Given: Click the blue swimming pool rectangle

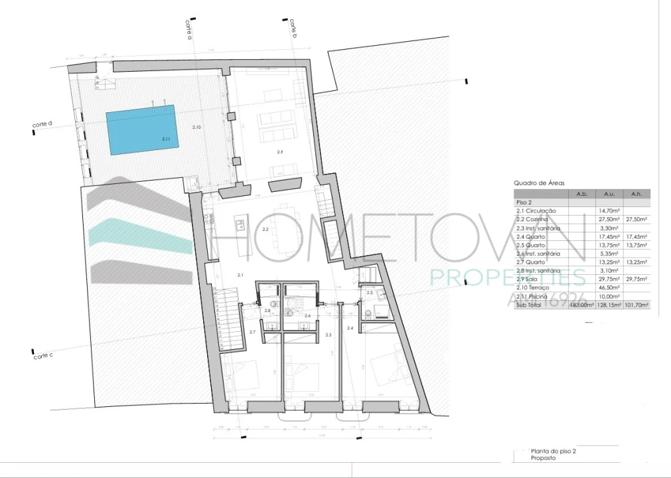Looking at the screenshot, I should pos(142,129).
